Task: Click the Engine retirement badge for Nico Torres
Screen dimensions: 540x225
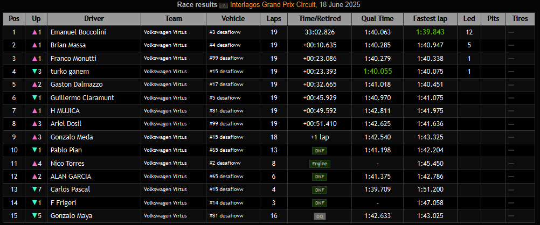Action: click(320, 164)
